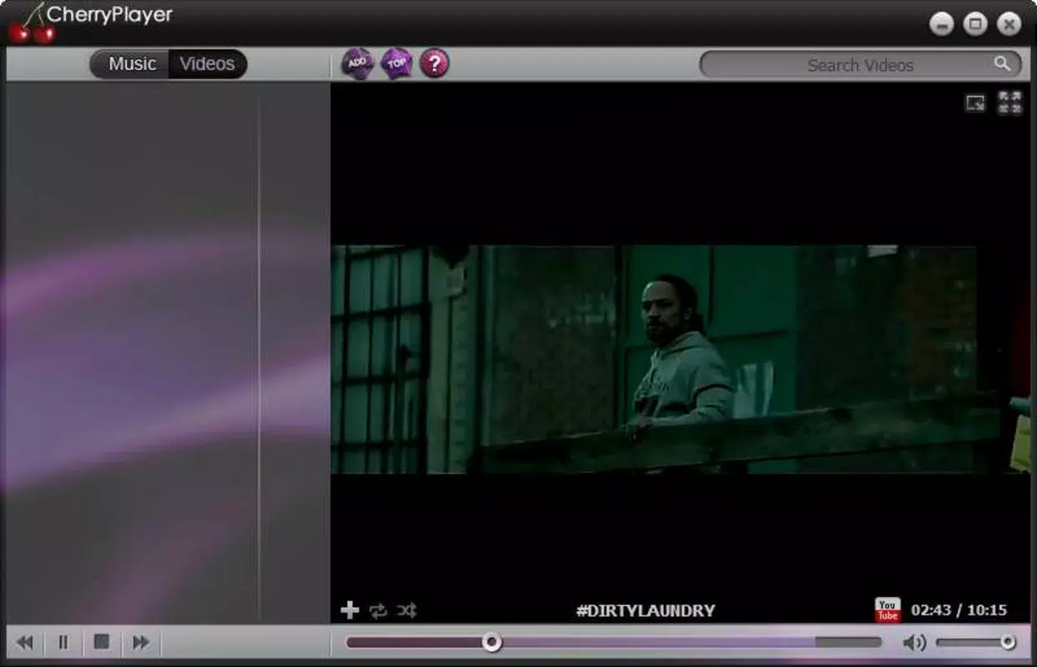Close the CherryPlayer window
The height and width of the screenshot is (667, 1037).
coord(1009,24)
